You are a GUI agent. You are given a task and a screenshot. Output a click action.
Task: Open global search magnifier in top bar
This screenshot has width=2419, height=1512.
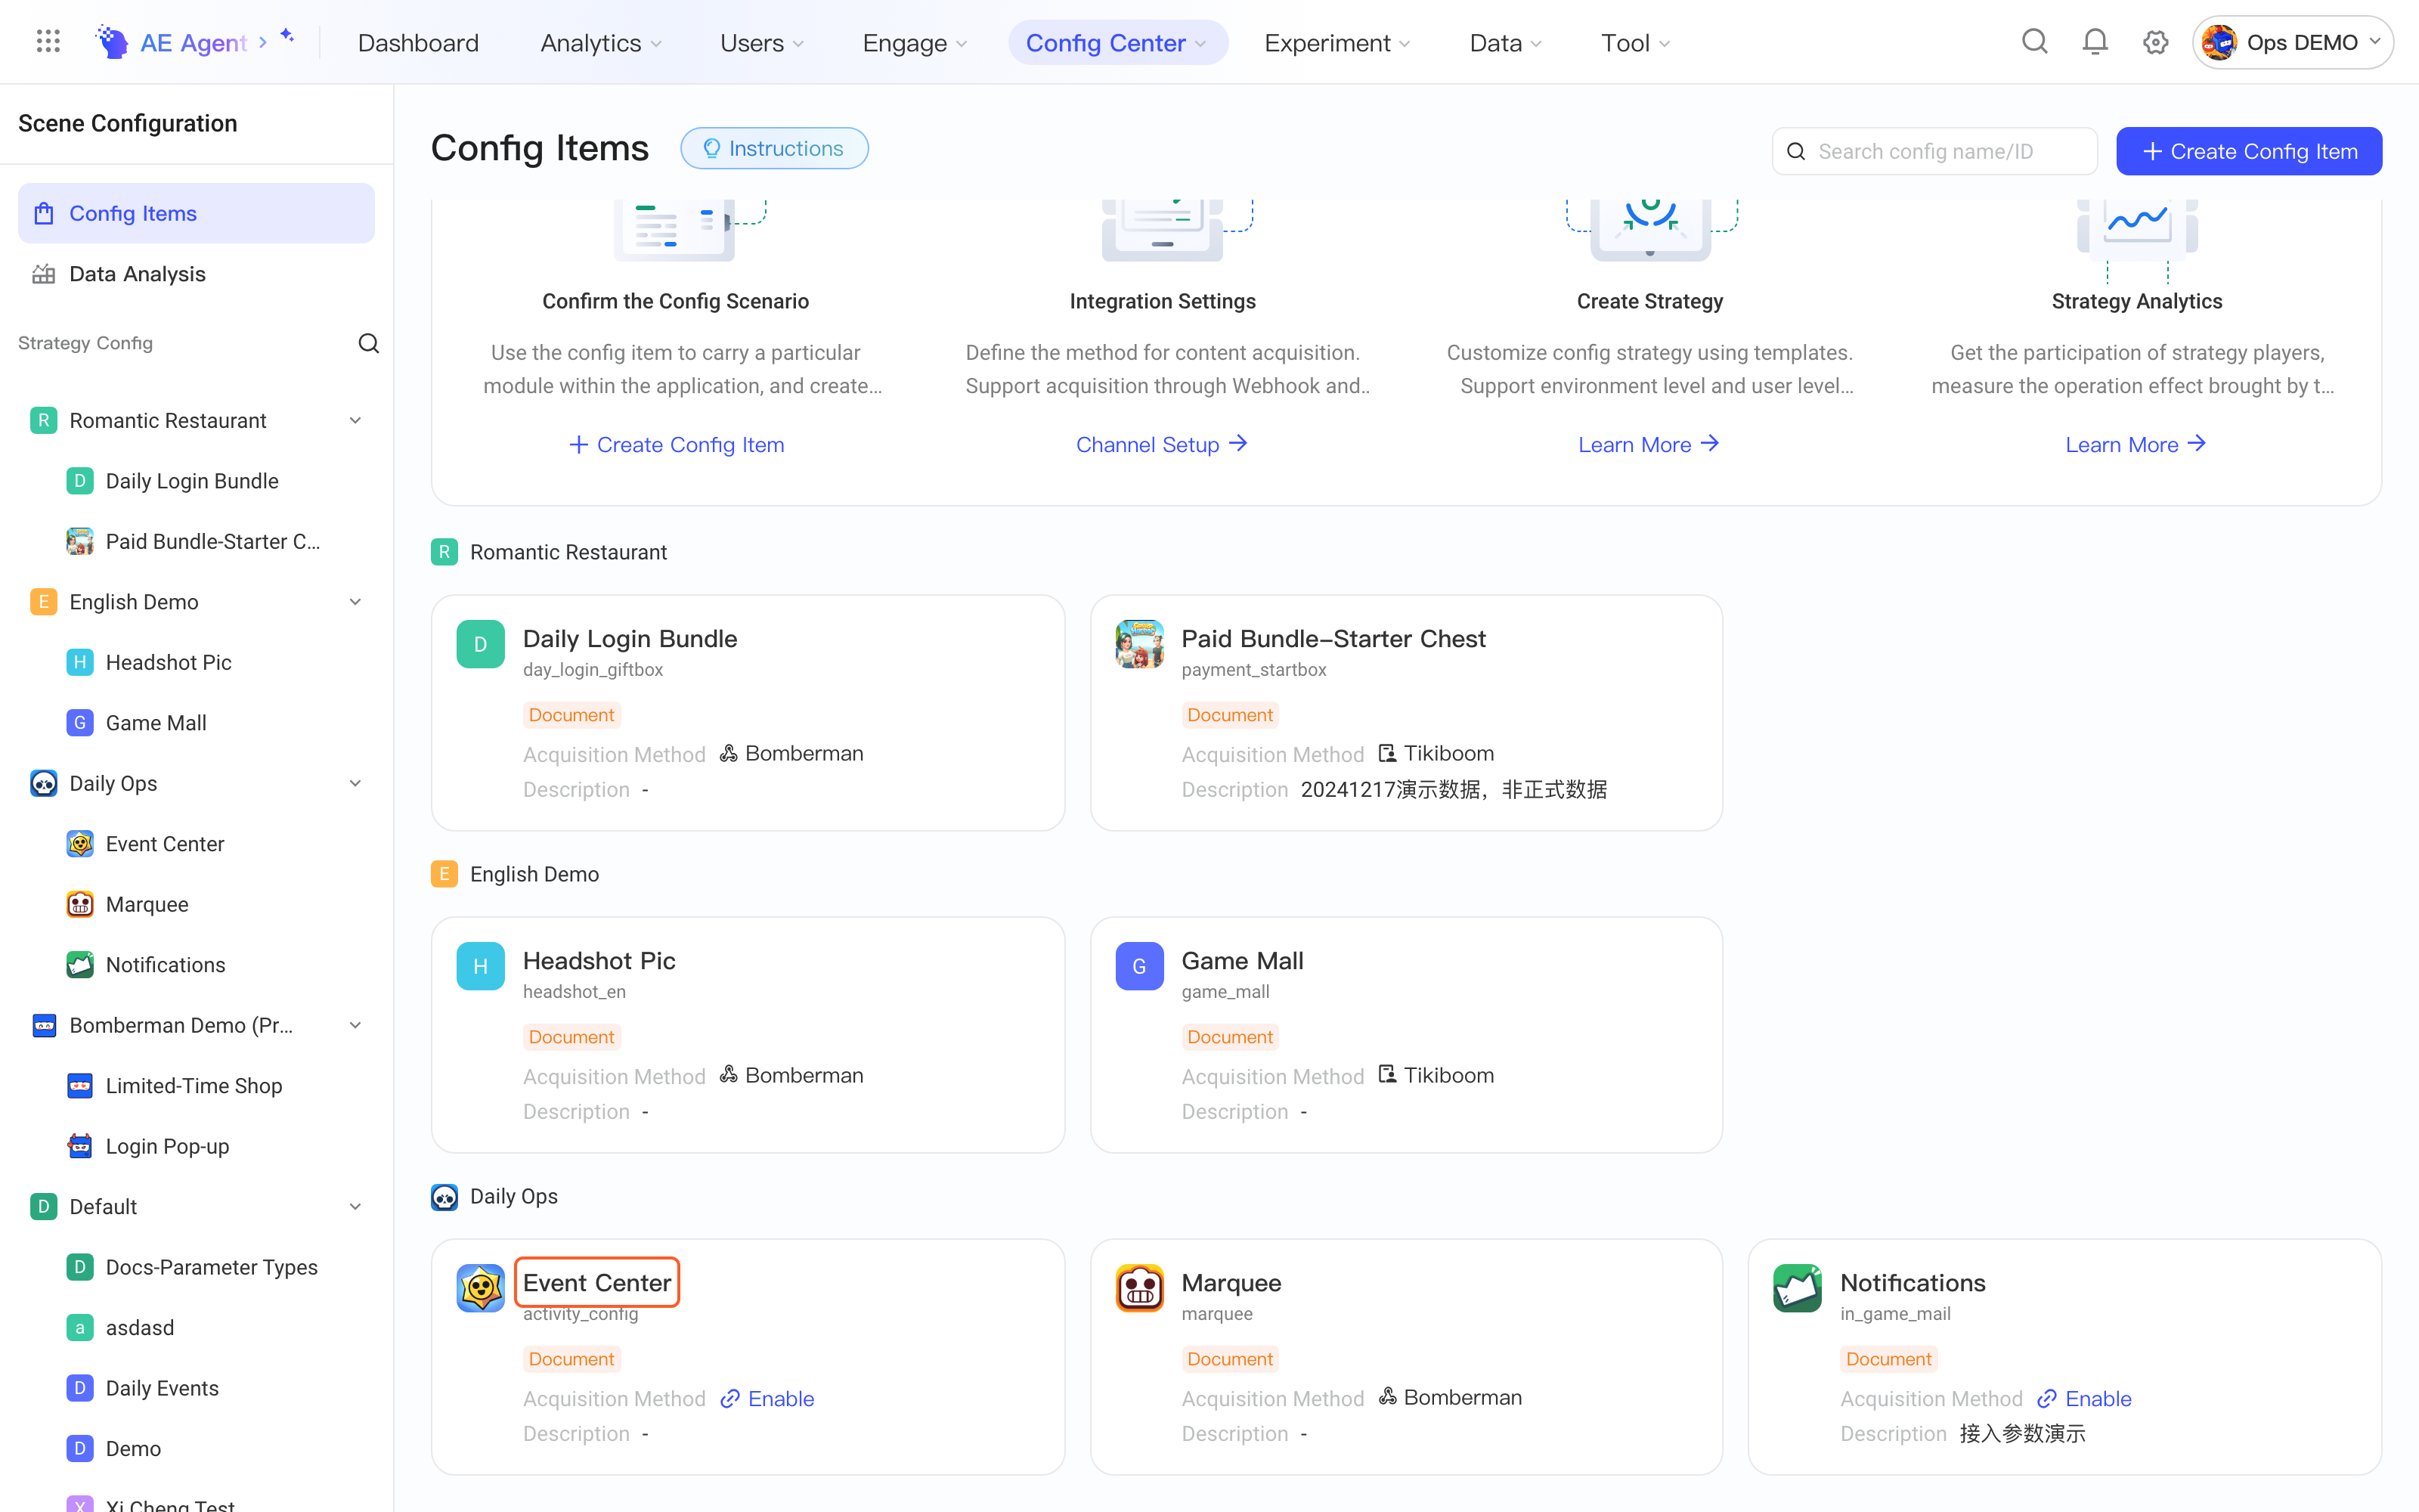pos(2034,42)
